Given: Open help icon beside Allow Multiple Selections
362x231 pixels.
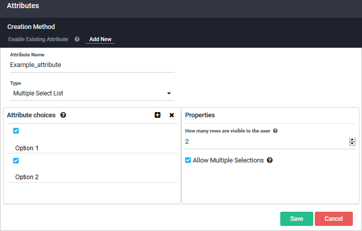Looking at the screenshot, I should (270, 160).
